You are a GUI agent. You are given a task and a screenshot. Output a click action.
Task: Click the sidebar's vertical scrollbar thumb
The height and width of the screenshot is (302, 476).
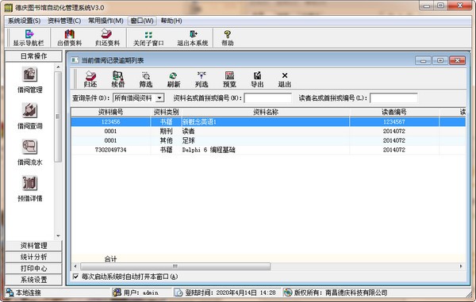click(58, 117)
